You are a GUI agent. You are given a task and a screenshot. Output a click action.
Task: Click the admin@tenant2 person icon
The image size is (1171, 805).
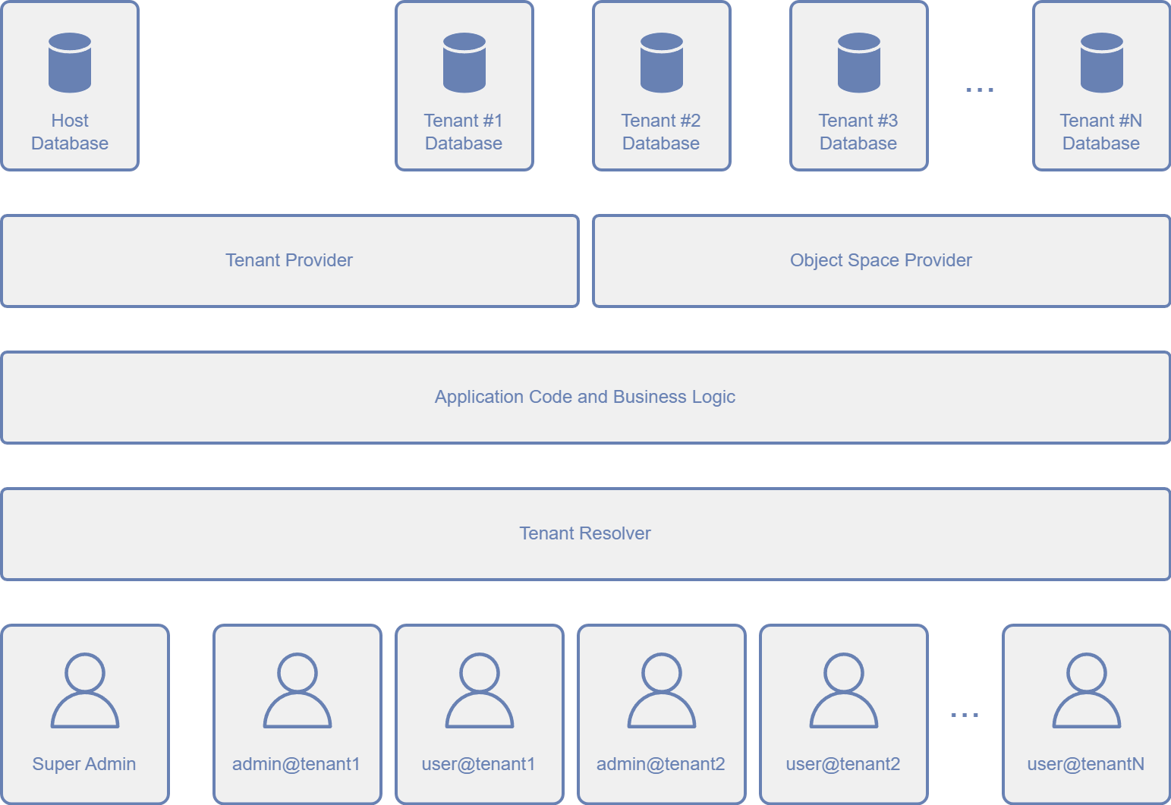pyautogui.click(x=662, y=690)
